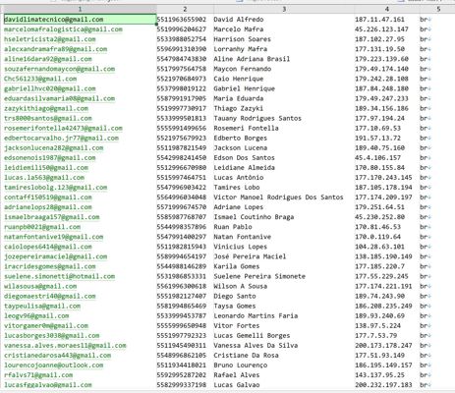This screenshot has height=393, width=455.
Task: Open email Chc561233@gmail.com
Action: pos(40,79)
